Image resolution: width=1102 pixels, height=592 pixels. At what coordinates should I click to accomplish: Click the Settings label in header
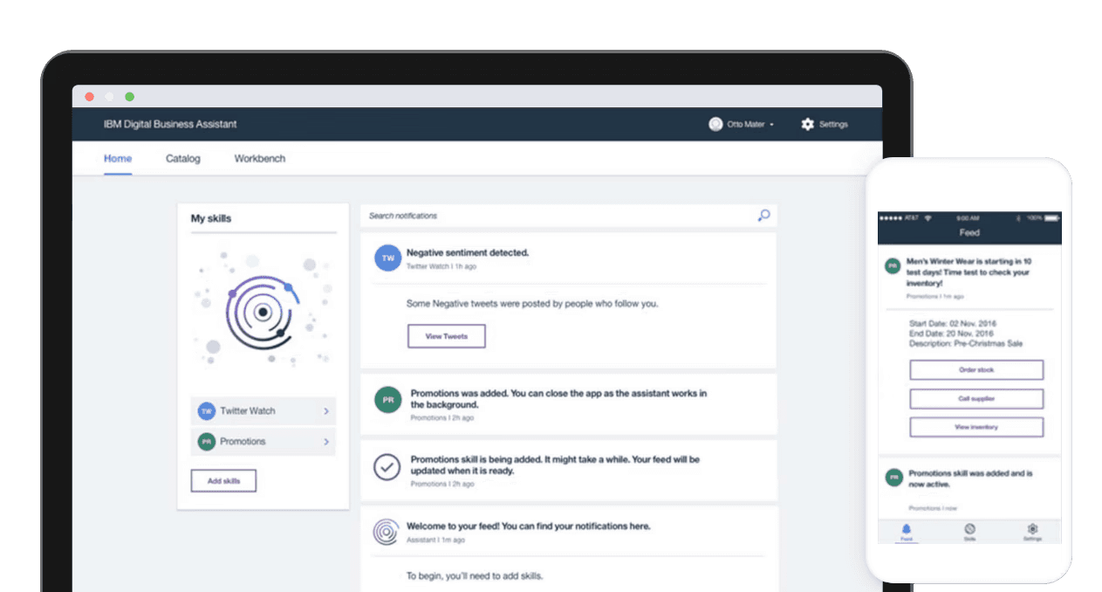(833, 125)
